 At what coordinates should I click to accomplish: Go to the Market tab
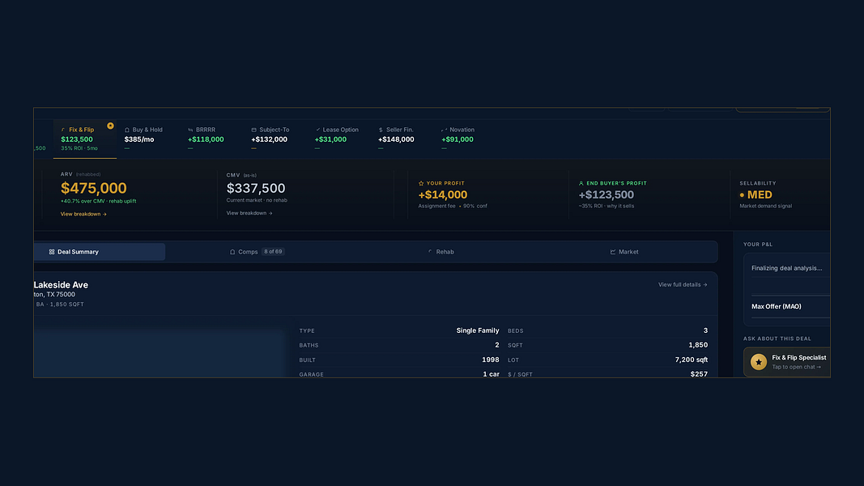click(624, 252)
